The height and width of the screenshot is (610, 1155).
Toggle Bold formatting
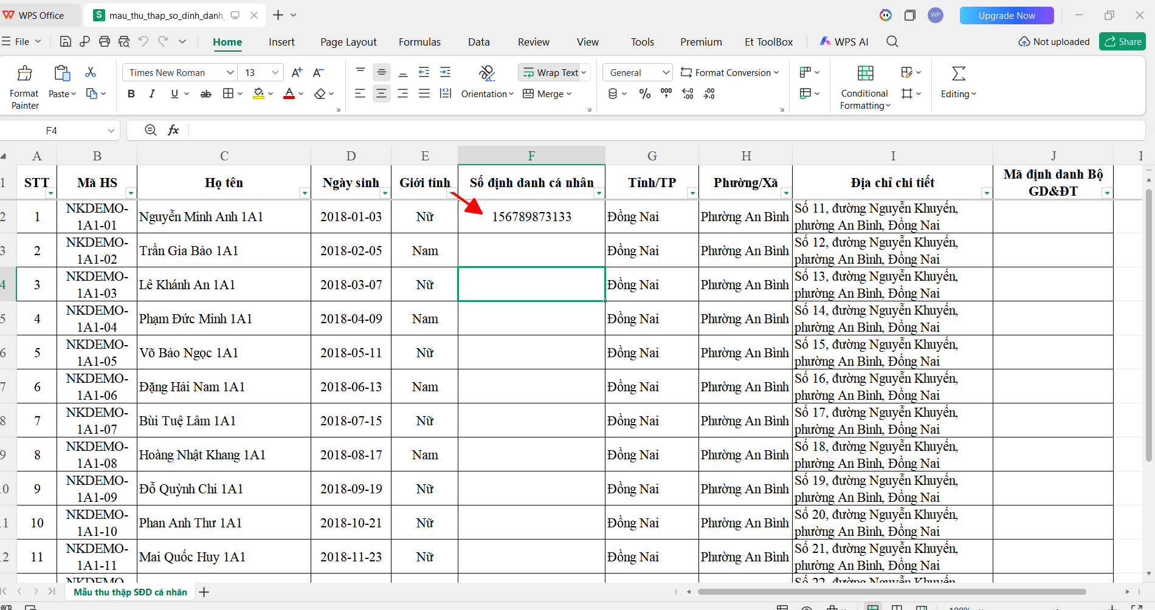[x=131, y=94]
